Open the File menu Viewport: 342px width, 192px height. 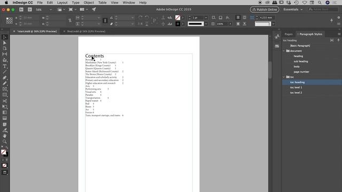(x=40, y=3)
